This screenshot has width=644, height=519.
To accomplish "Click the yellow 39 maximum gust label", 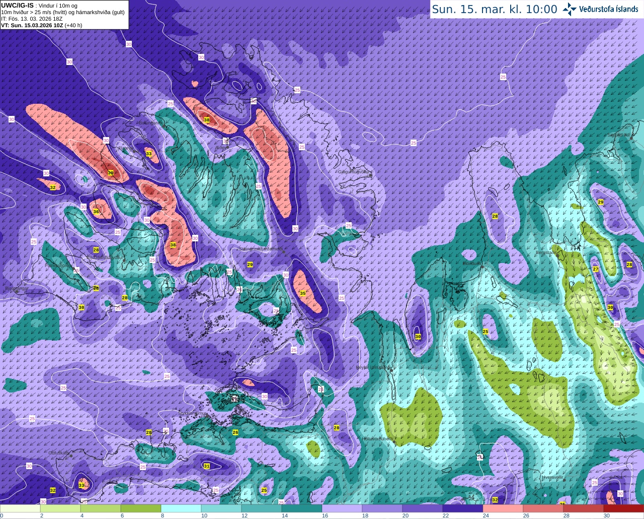I will point(111,173).
